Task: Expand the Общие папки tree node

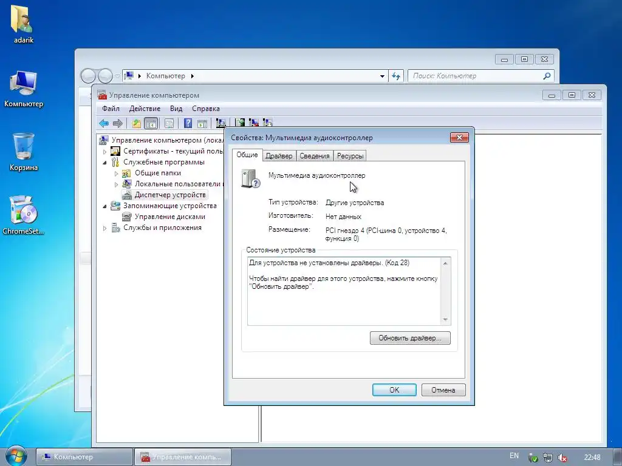Action: [116, 174]
